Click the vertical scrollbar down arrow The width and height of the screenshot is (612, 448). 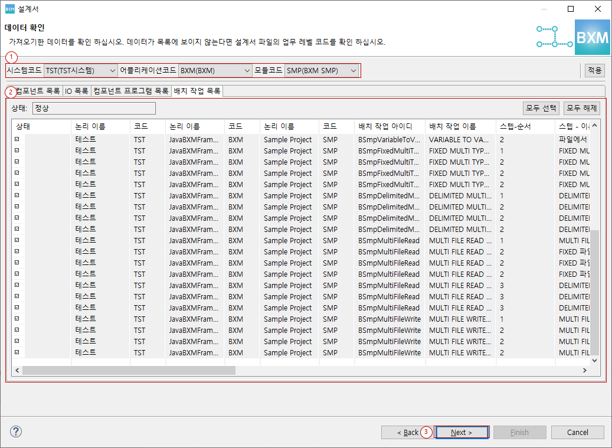(594, 361)
